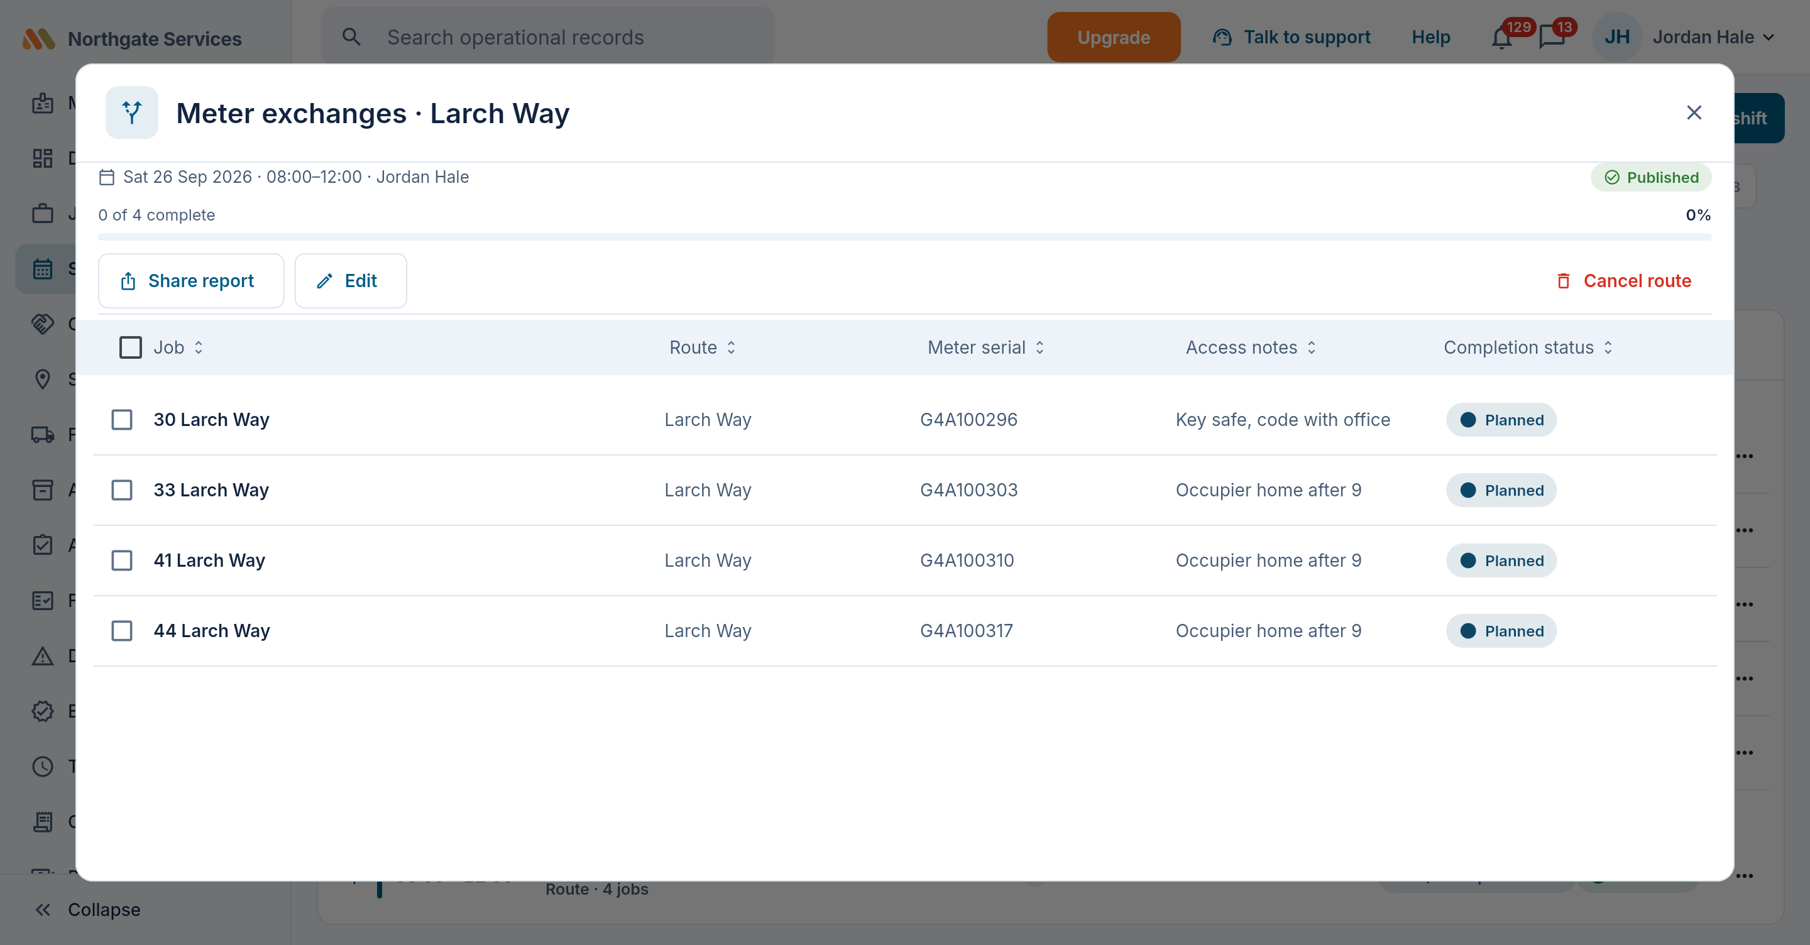
Task: Click the route completion progress bar
Action: [904, 237]
